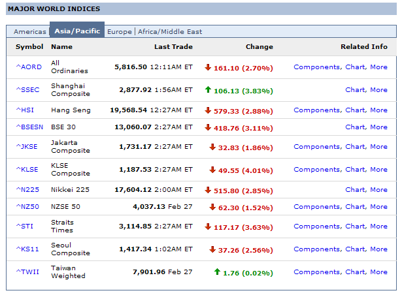402x297 pixels.
Task: View the Chart for Jakarta Composite
Action: [356, 147]
